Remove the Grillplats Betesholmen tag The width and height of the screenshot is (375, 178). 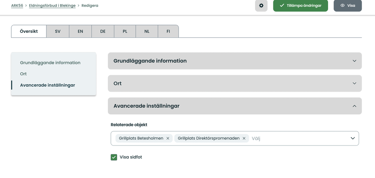pos(168,138)
